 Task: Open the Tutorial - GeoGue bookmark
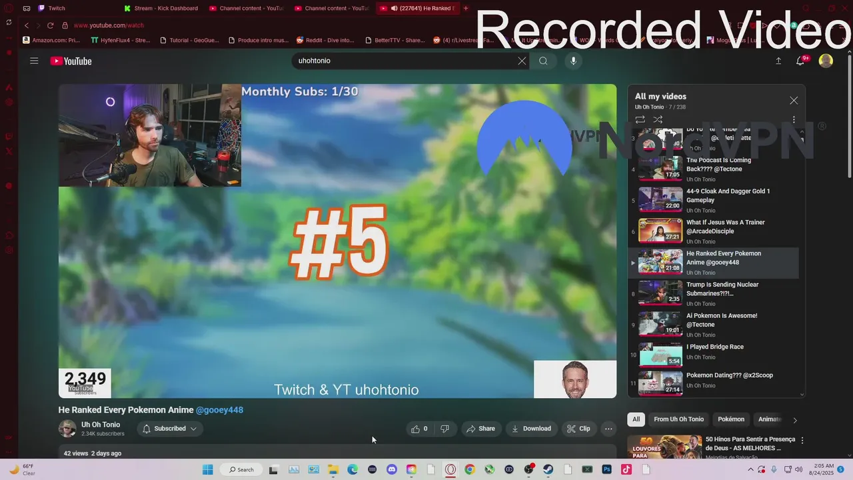tap(190, 40)
